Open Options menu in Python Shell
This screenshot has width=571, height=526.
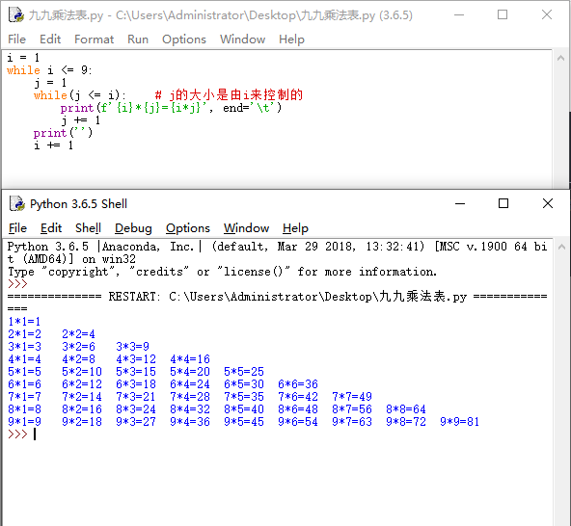pos(187,228)
